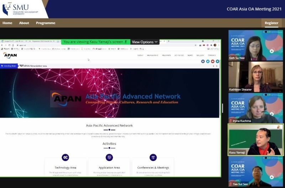Click APAN Gallery nav item
Viewport: 285px width, 188px height.
click(x=200, y=55)
